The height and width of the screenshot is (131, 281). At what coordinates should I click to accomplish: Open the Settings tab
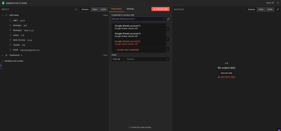(x=130, y=9)
